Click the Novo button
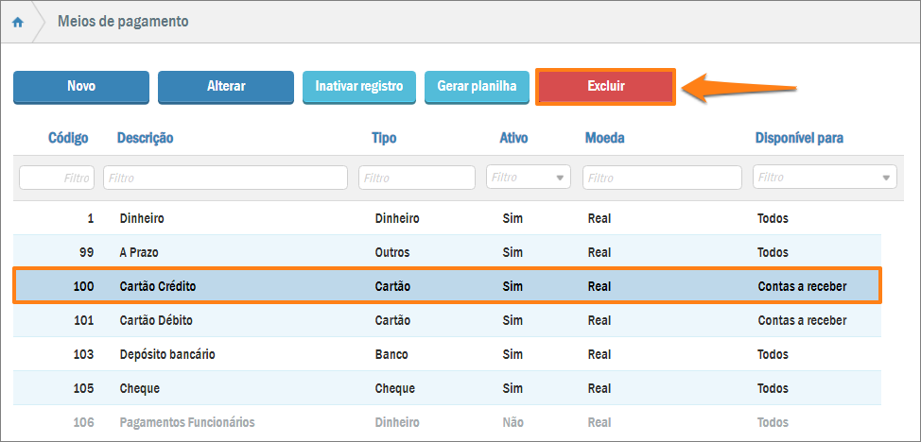This screenshot has width=921, height=442. [81, 86]
